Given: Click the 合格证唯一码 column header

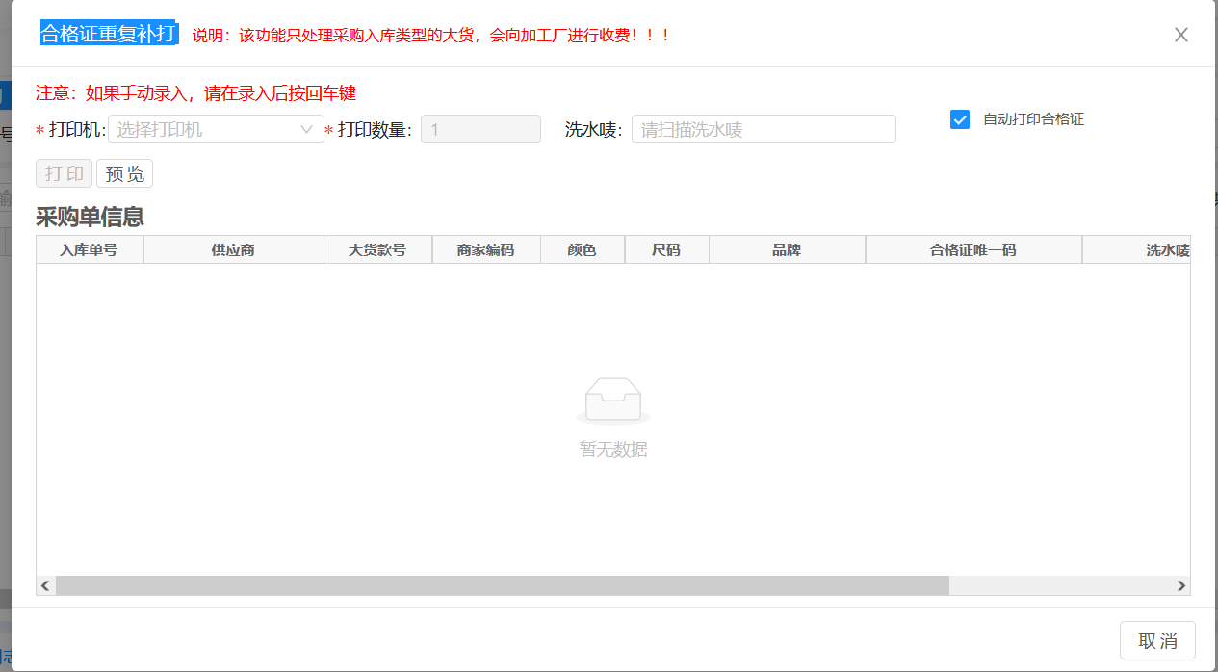Looking at the screenshot, I should 972,250.
